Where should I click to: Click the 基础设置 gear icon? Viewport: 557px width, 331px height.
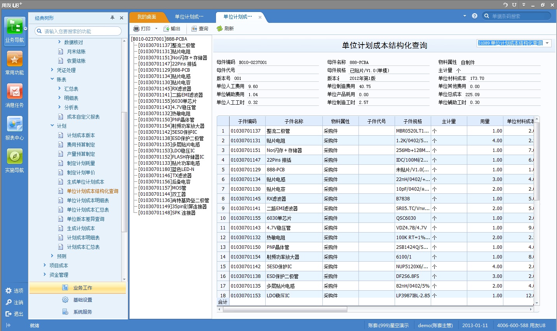coord(65,300)
